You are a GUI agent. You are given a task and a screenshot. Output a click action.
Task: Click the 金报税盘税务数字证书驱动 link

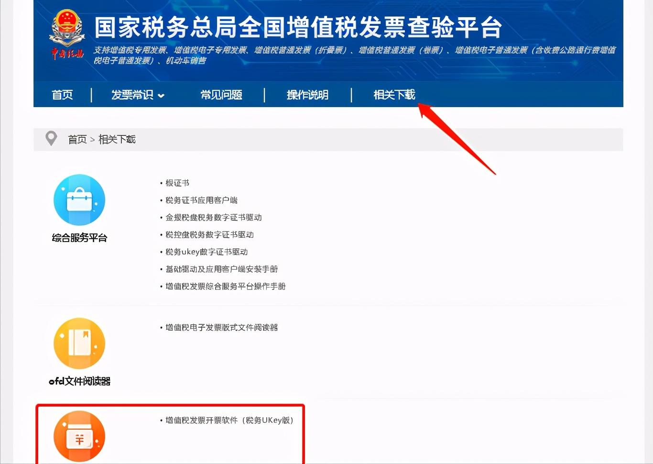[x=214, y=217]
